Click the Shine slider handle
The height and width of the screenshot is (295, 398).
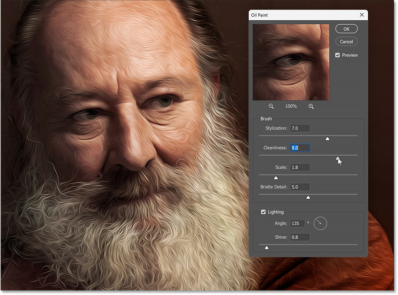click(x=267, y=248)
